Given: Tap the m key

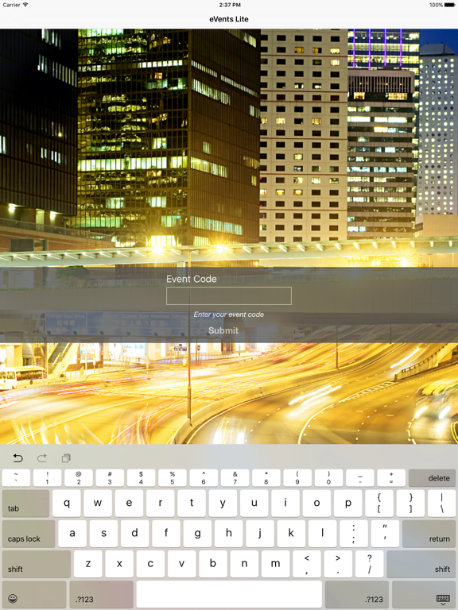Looking at the screenshot, I should [275, 564].
